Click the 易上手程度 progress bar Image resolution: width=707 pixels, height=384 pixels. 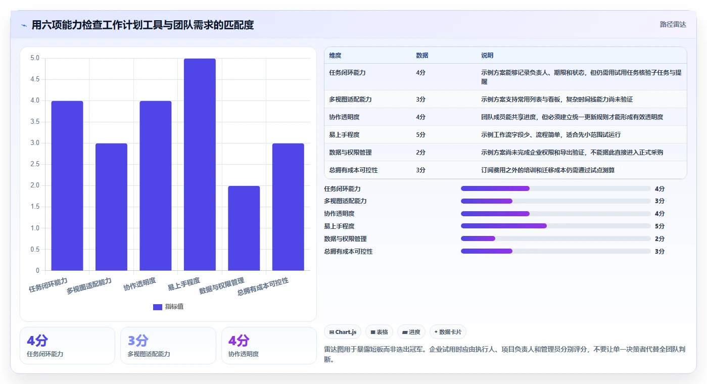point(556,226)
